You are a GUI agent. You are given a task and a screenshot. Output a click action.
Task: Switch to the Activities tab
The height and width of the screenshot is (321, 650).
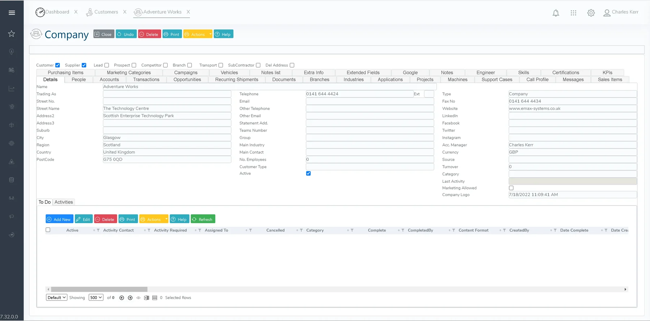point(64,202)
